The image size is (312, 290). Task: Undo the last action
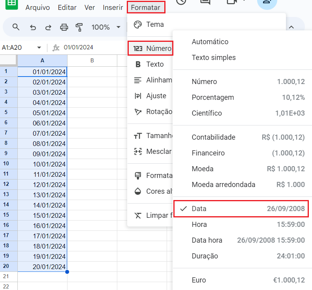[x=33, y=27]
